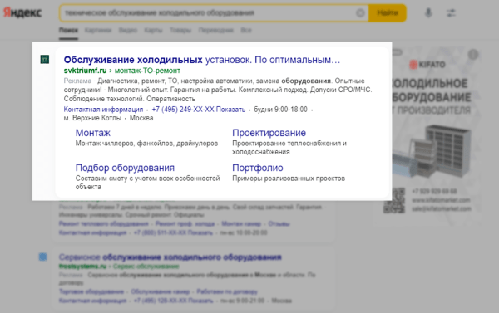Open the Yandex logo homepage link
Image resolution: width=499 pixels, height=313 pixels.
[x=22, y=12]
